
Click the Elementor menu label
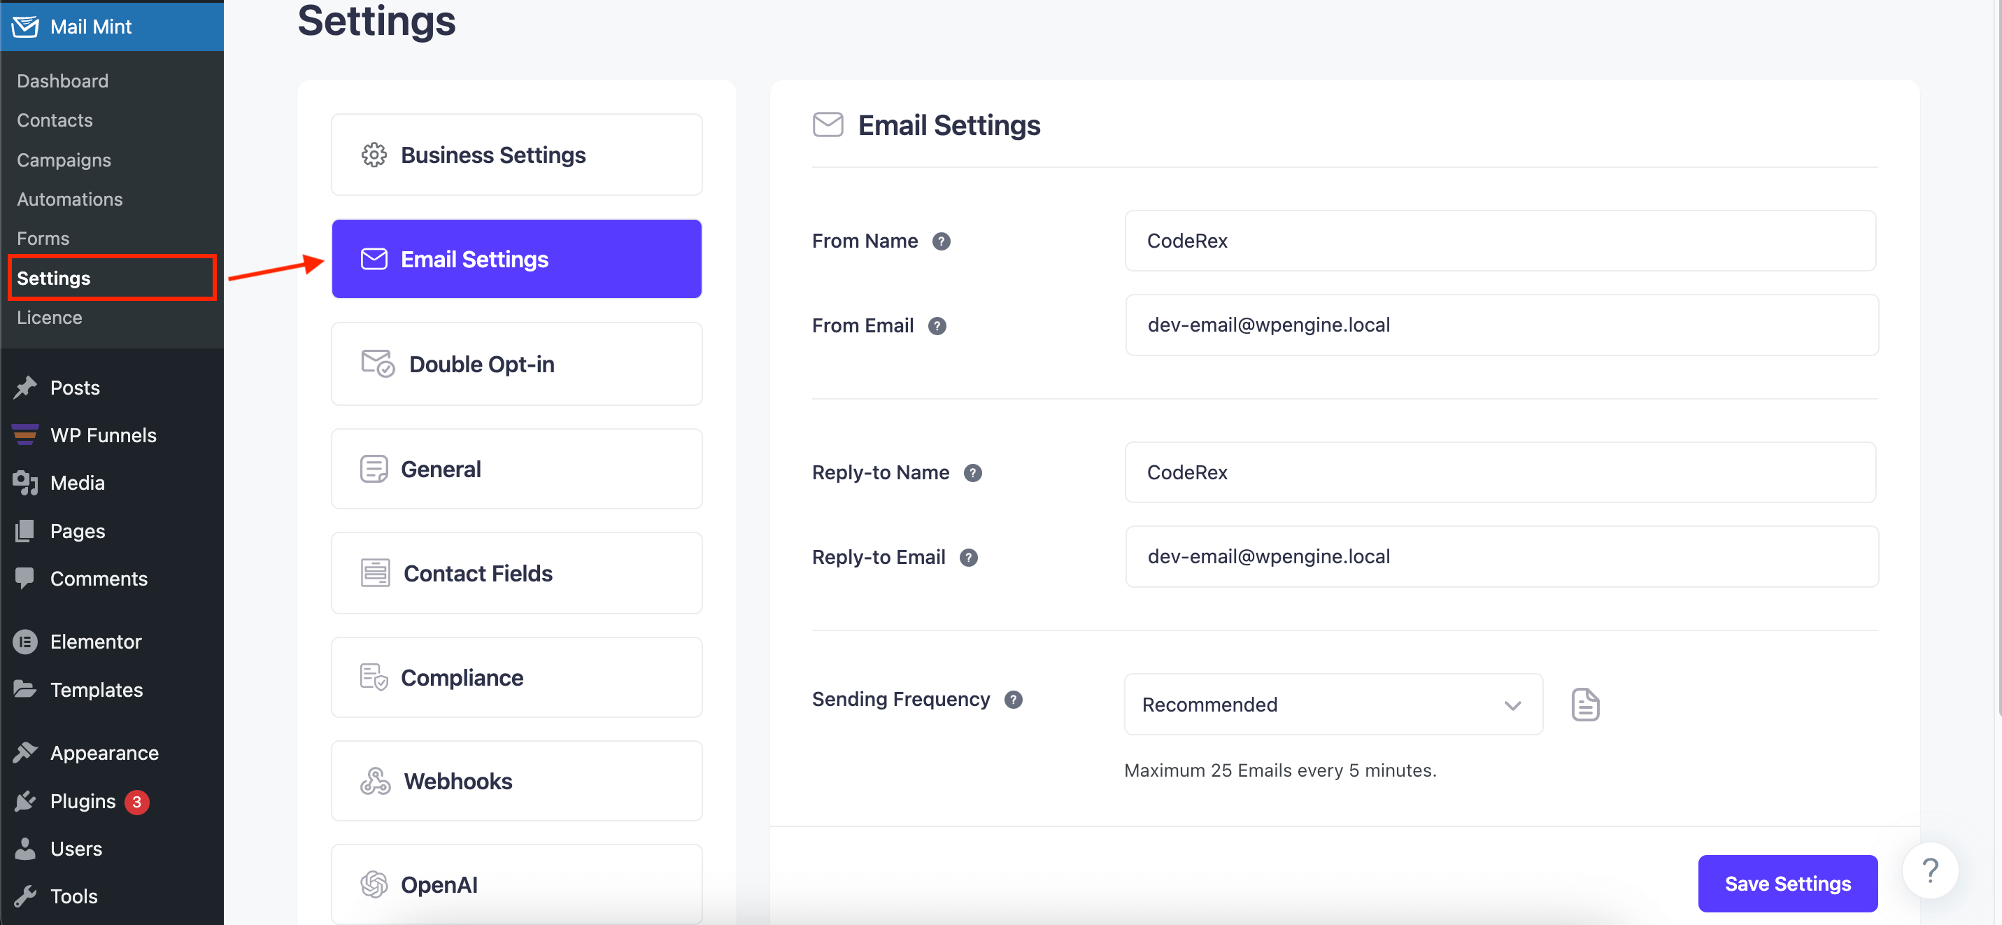point(97,642)
